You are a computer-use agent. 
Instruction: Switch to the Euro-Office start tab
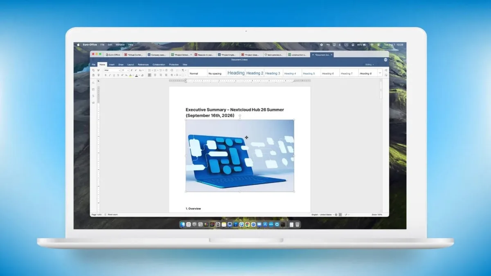tap(113, 54)
